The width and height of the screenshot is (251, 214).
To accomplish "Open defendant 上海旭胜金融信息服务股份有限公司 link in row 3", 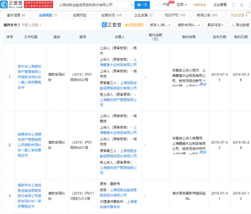I will pos(118,193).
